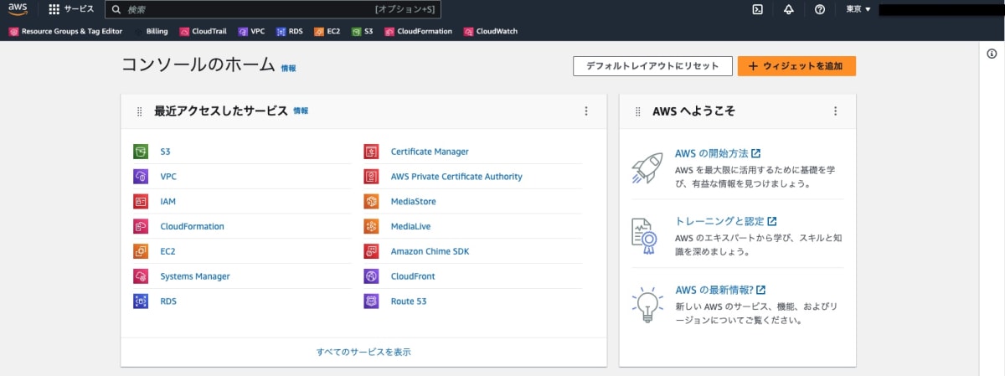
Task: Open MediaStore link
Action: pyautogui.click(x=413, y=202)
